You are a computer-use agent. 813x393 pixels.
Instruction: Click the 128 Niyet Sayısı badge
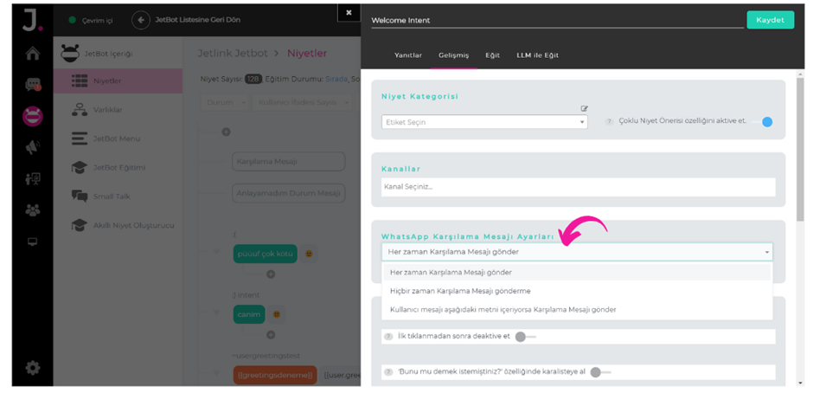pos(253,80)
